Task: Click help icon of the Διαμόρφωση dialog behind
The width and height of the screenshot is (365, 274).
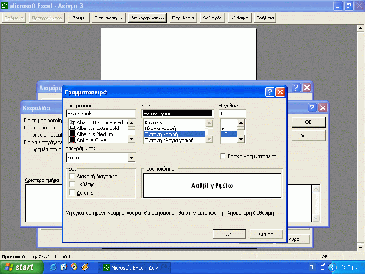Action: (296, 88)
